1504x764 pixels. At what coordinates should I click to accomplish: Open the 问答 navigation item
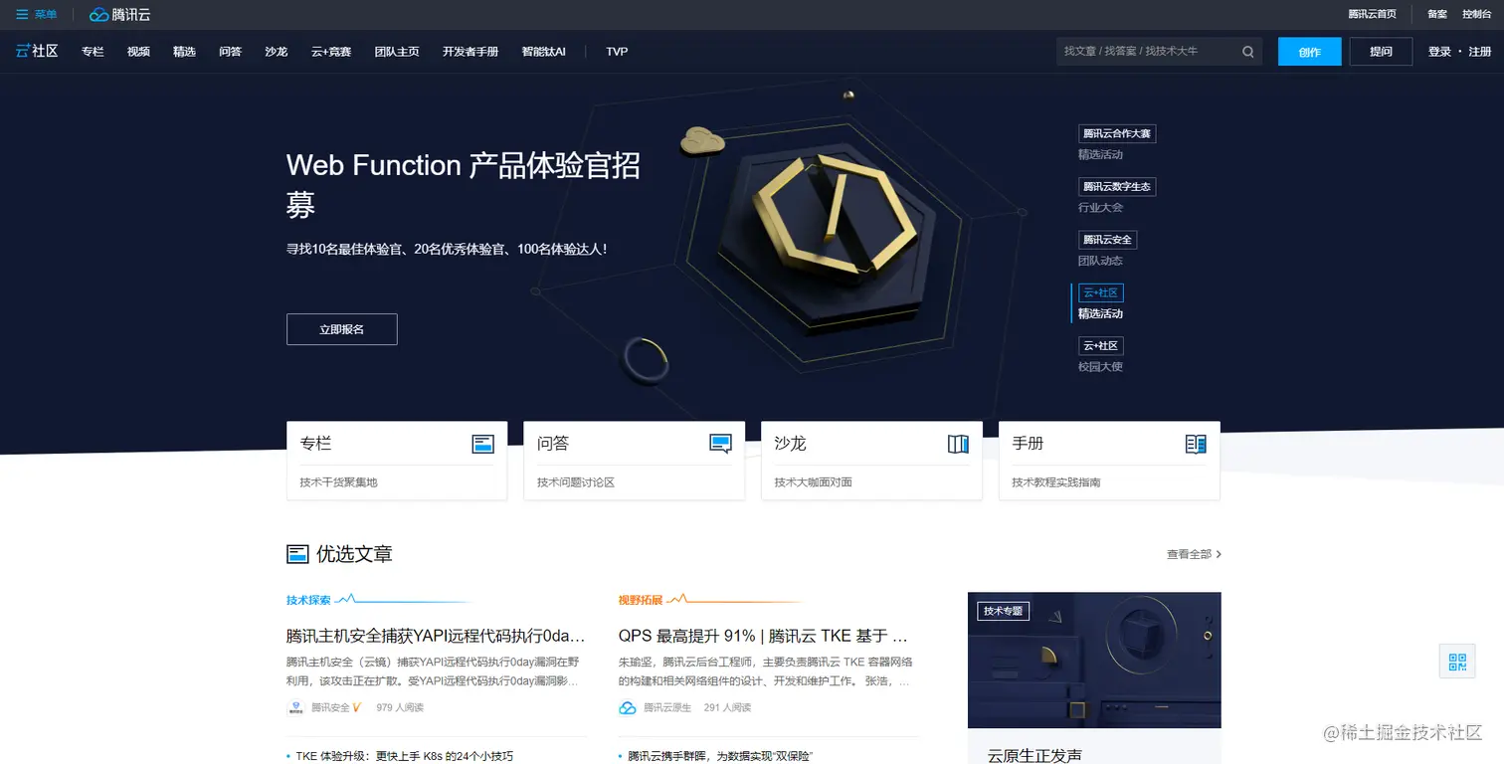click(x=230, y=52)
